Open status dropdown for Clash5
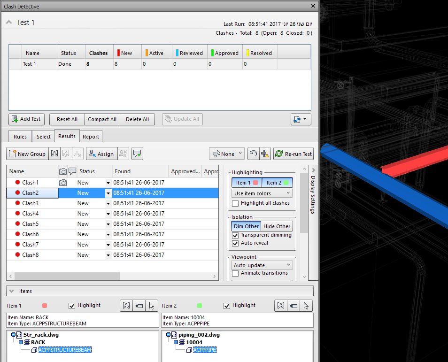The width and height of the screenshot is (448, 362). click(x=108, y=224)
